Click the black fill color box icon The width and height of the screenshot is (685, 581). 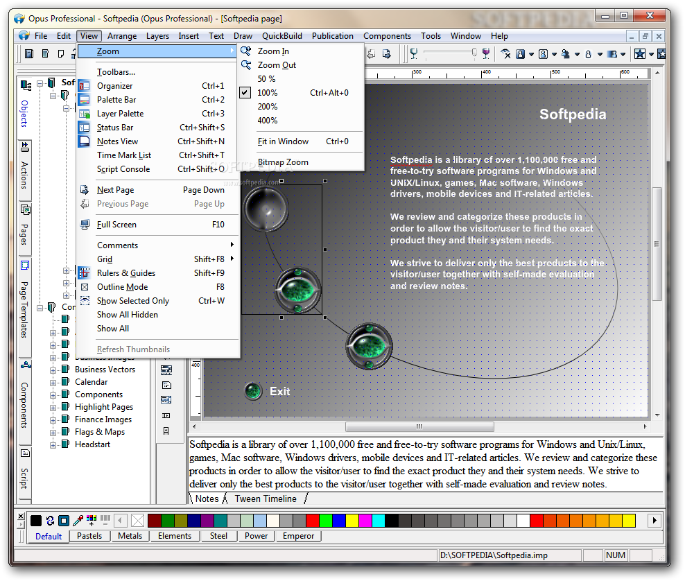(36, 520)
